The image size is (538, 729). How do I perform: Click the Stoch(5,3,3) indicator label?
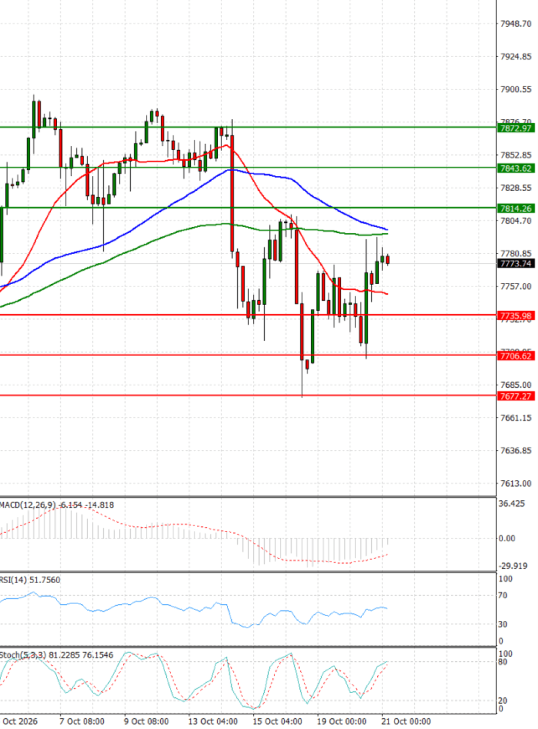click(x=24, y=655)
